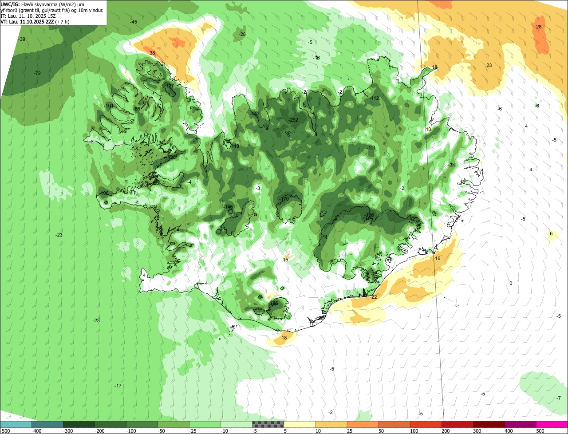The width and height of the screenshot is (568, 434).
Task: Select the red swatch between 200 and 300
Action: [x=457, y=424]
